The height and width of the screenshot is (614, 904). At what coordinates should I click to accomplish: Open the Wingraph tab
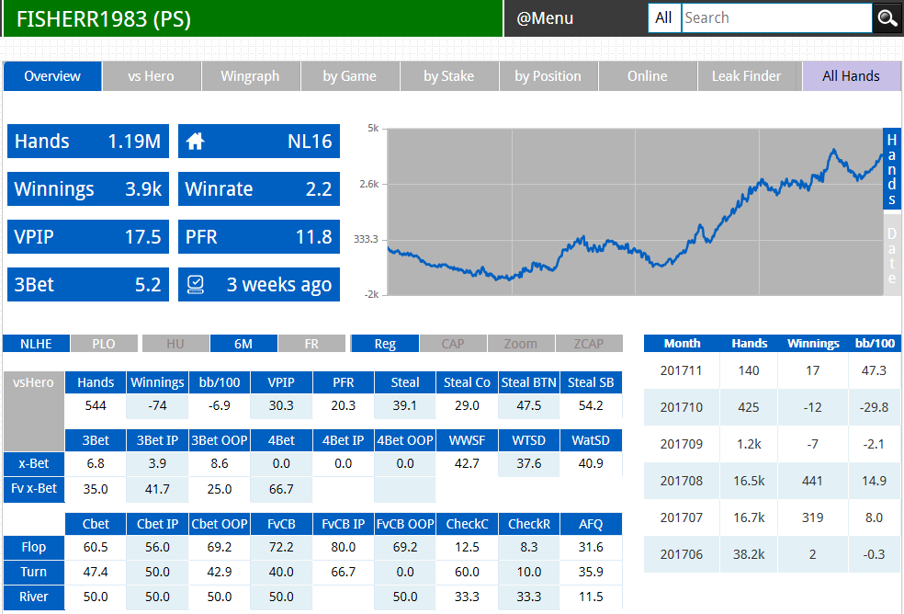coord(250,76)
